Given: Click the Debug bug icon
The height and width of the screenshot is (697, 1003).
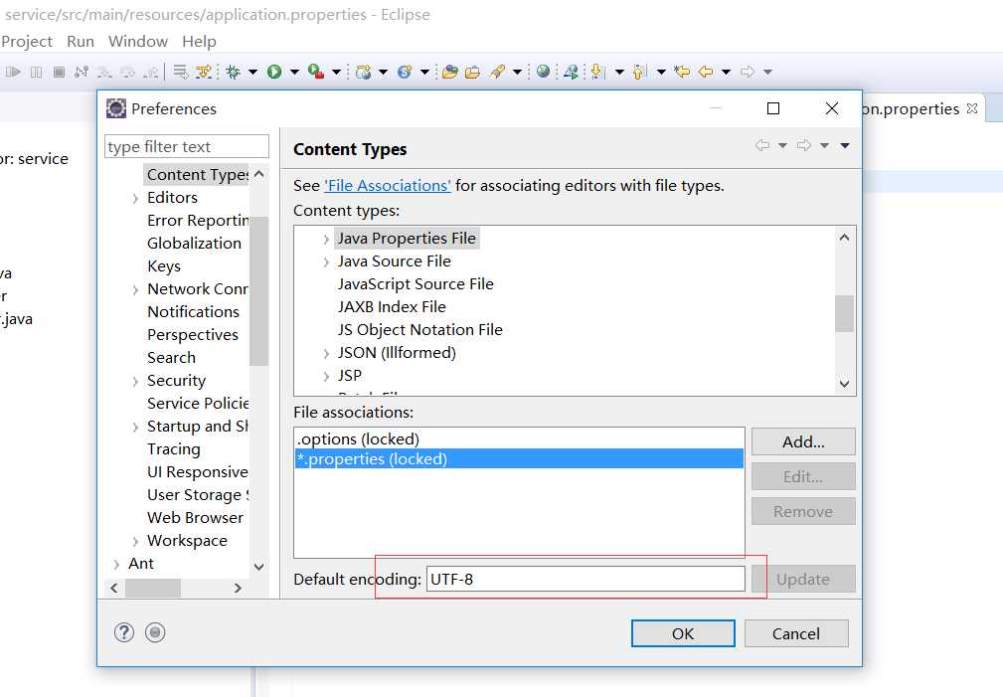Looking at the screenshot, I should point(233,72).
